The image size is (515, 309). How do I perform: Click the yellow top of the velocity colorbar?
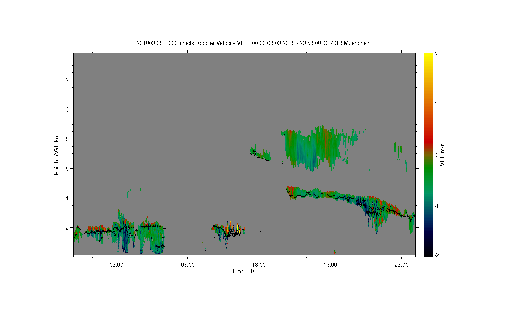coord(428,56)
